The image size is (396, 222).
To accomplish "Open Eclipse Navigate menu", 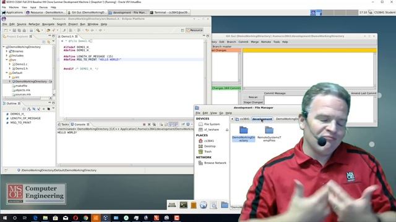I will click(x=48, y=24).
